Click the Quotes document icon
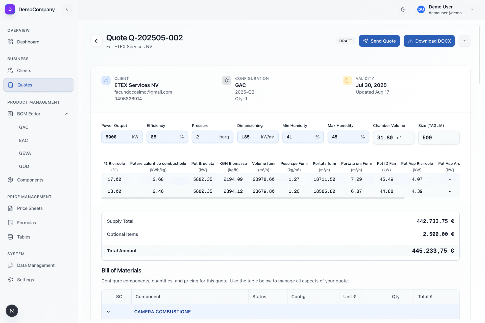 point(11,85)
